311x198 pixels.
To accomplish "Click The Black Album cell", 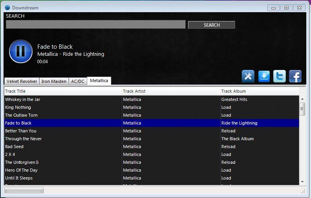I will [259, 139].
